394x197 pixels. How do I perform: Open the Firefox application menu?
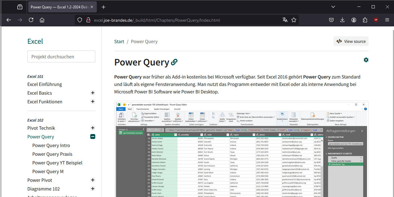(387, 20)
